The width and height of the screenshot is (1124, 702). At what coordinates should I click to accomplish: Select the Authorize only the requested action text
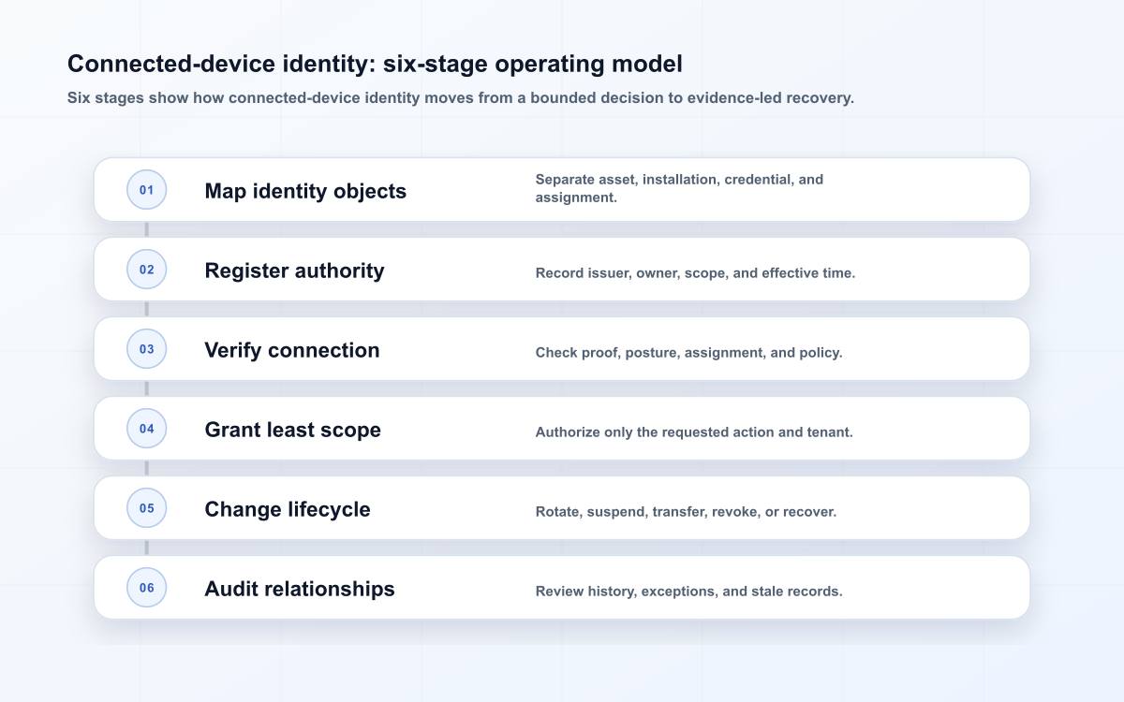pyautogui.click(x=694, y=432)
